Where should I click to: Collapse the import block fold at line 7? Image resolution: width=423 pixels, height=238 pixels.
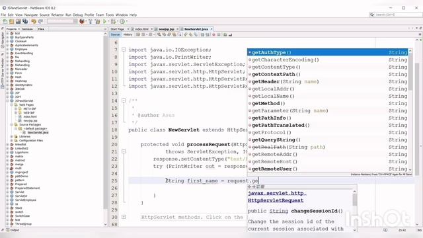tap(124, 50)
